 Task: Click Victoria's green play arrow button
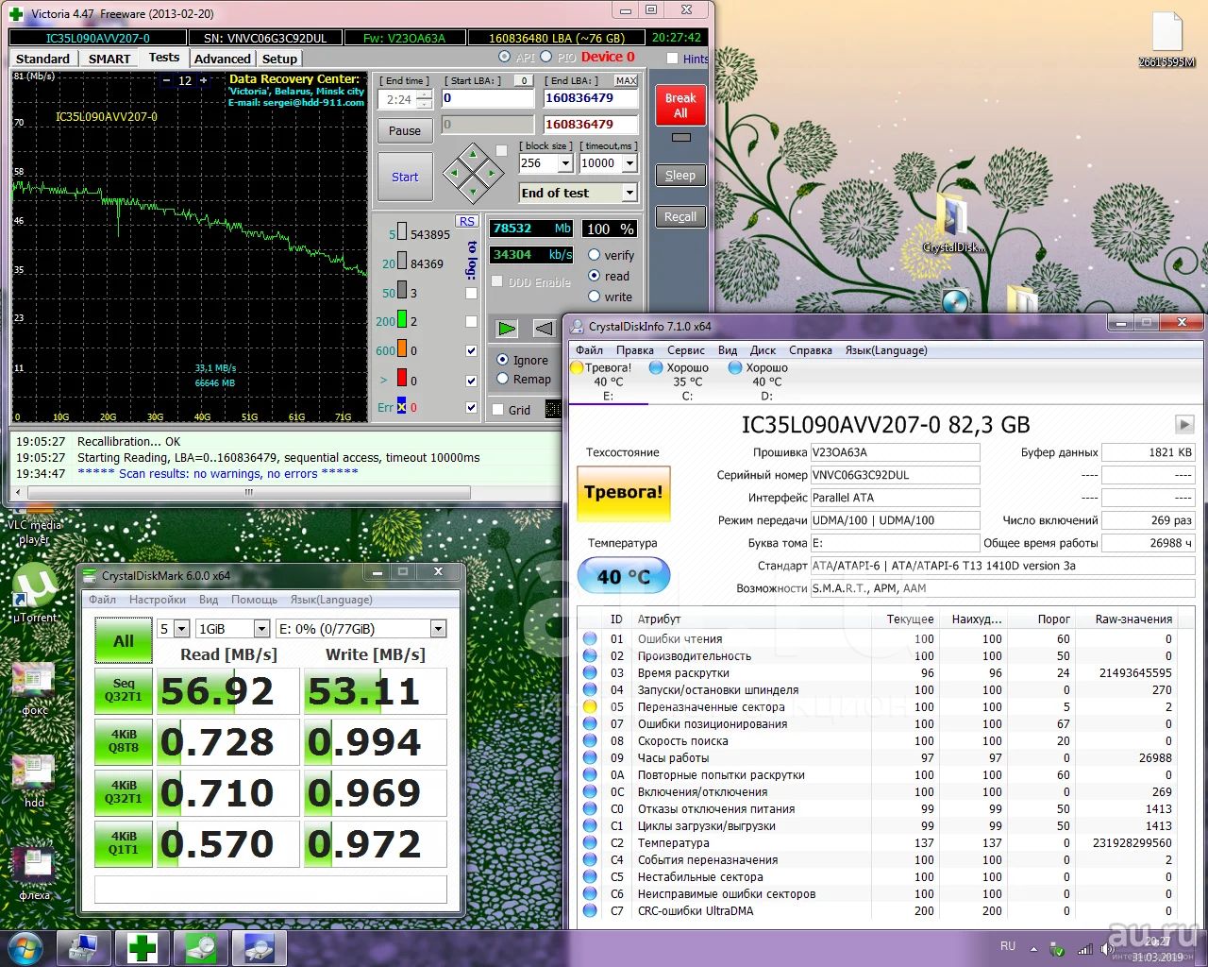(x=508, y=329)
